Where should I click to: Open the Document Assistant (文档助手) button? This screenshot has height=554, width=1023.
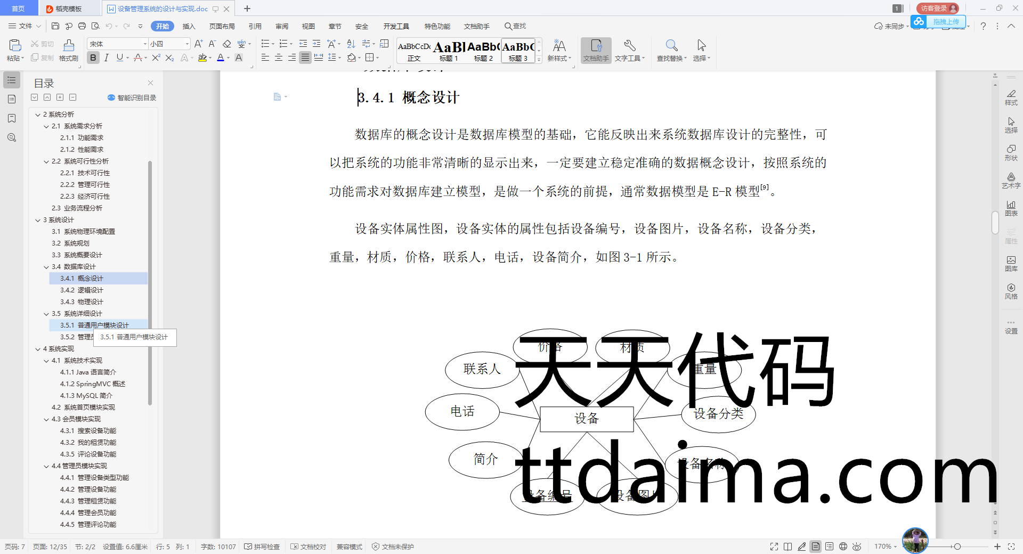click(596, 50)
